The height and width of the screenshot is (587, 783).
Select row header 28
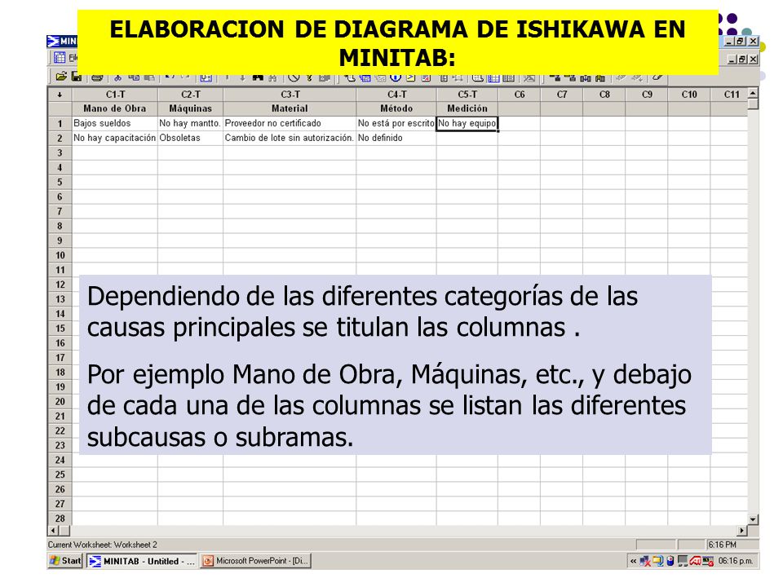pyautogui.click(x=60, y=519)
